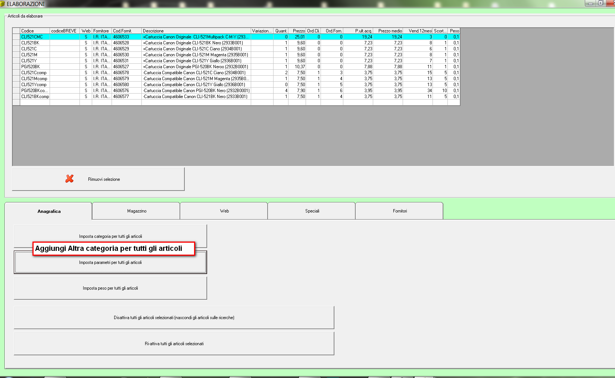Click the Ord.Forn. column header
Viewport: 615px width, 378px height.
click(332, 31)
